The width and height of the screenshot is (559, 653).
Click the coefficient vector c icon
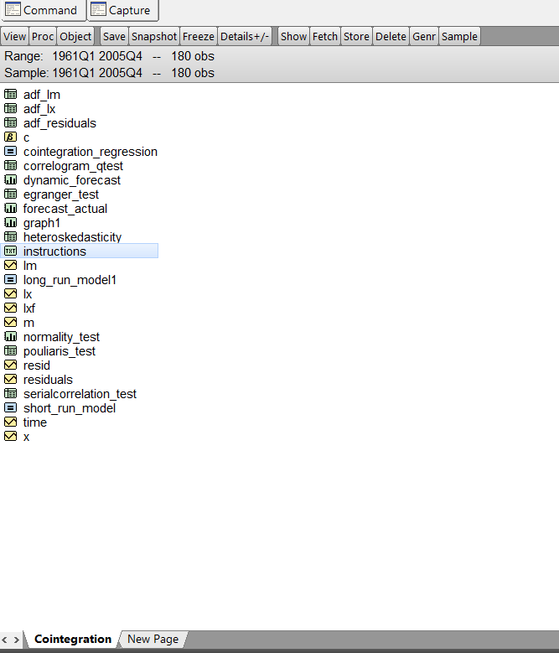tap(10, 137)
